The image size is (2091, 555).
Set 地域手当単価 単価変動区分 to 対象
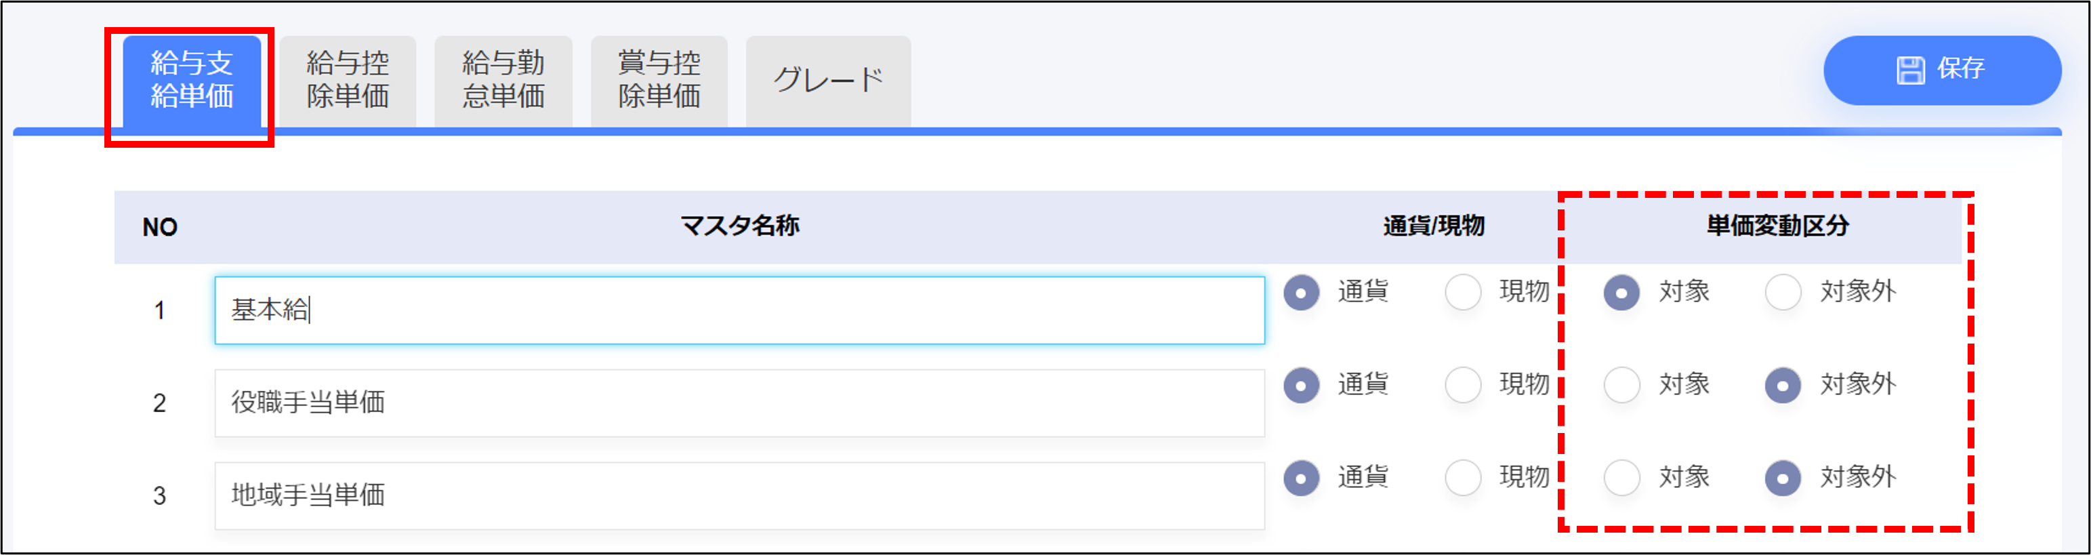click(1622, 478)
